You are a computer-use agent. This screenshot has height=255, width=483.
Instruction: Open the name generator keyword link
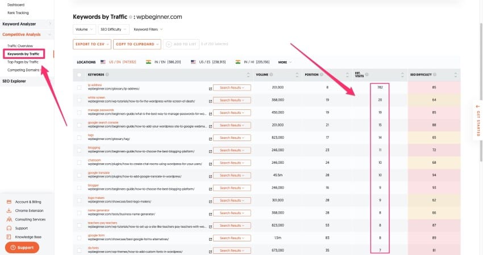(98, 210)
